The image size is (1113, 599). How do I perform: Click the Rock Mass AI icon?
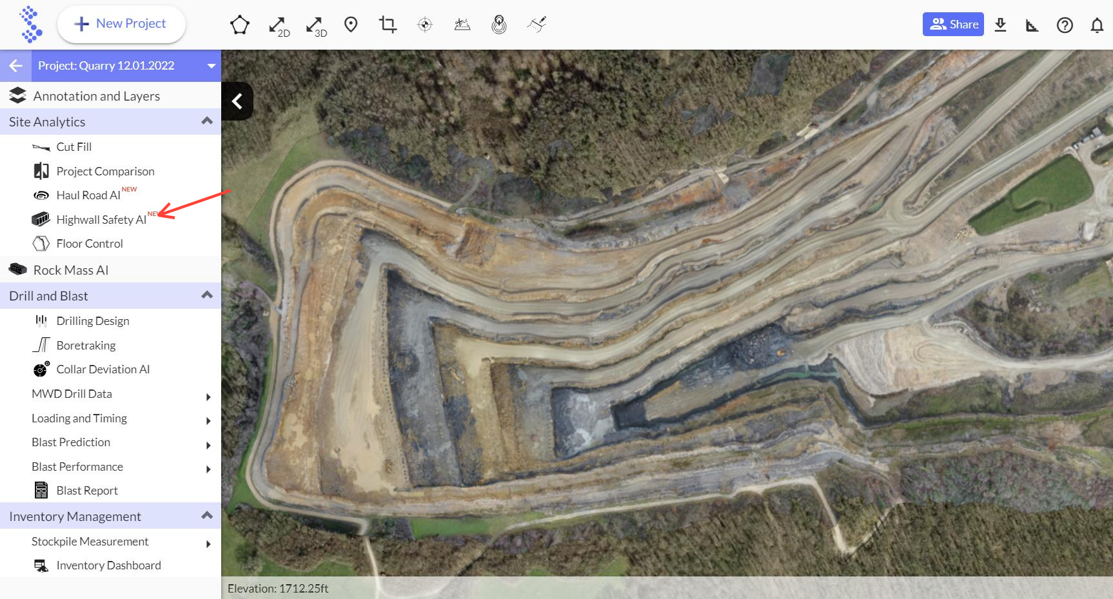[17, 270]
